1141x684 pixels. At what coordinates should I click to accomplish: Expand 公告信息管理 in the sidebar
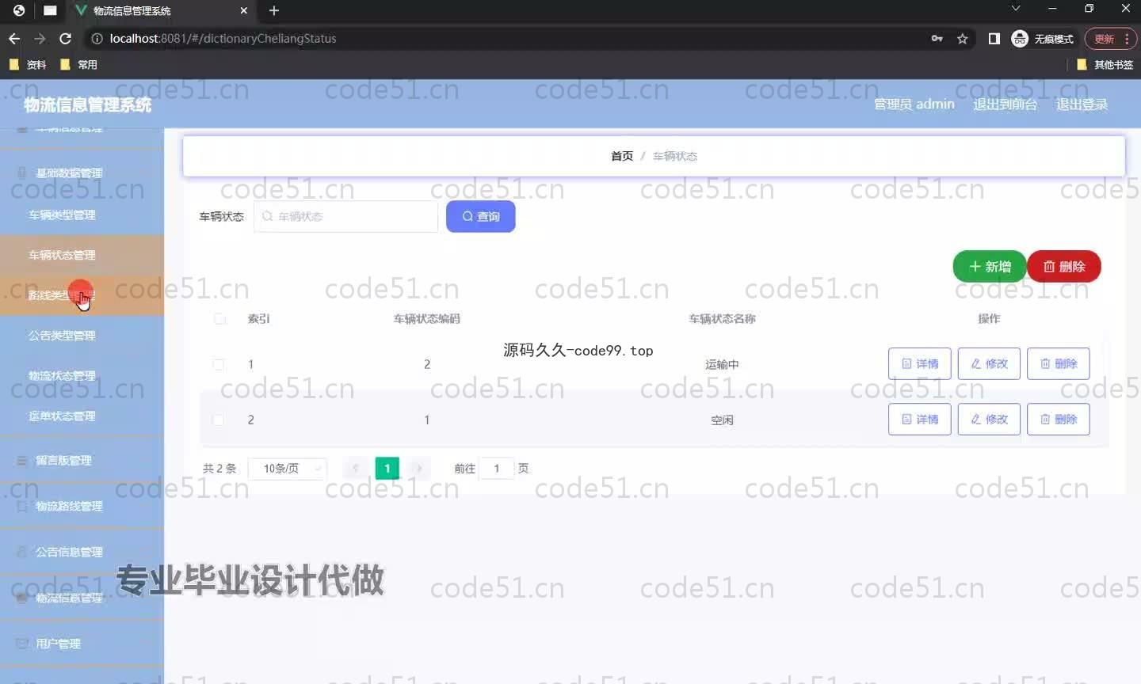[82, 552]
